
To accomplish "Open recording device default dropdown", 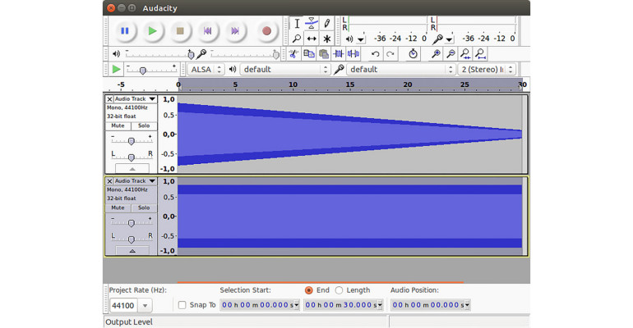I will (x=401, y=69).
